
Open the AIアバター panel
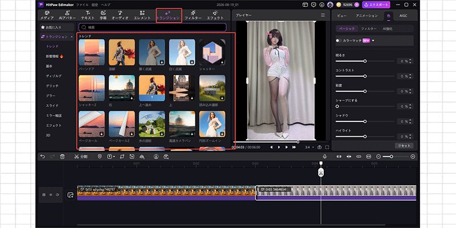pyautogui.click(x=67, y=15)
